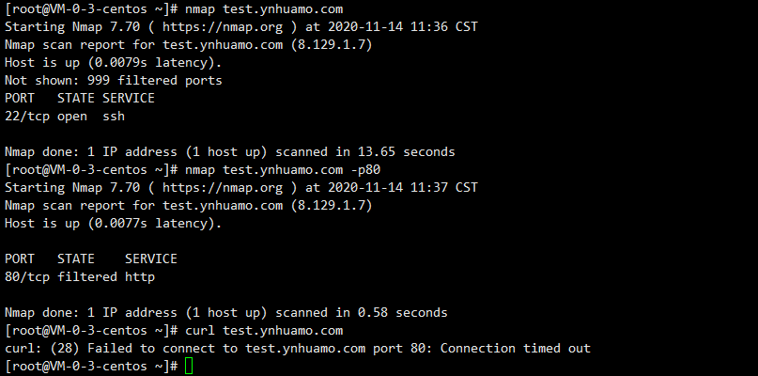This screenshot has height=376, width=758.
Task: Select the '80/tcp filtered http' result line
Action: coord(80,277)
